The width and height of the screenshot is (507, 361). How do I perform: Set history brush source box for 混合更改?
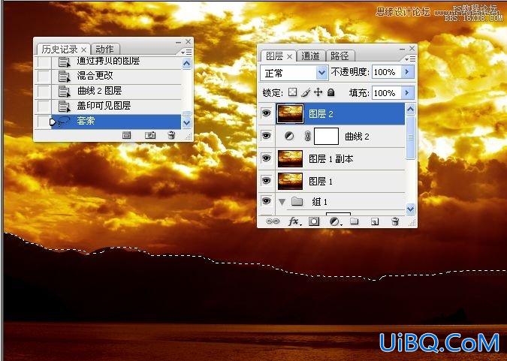(x=44, y=77)
